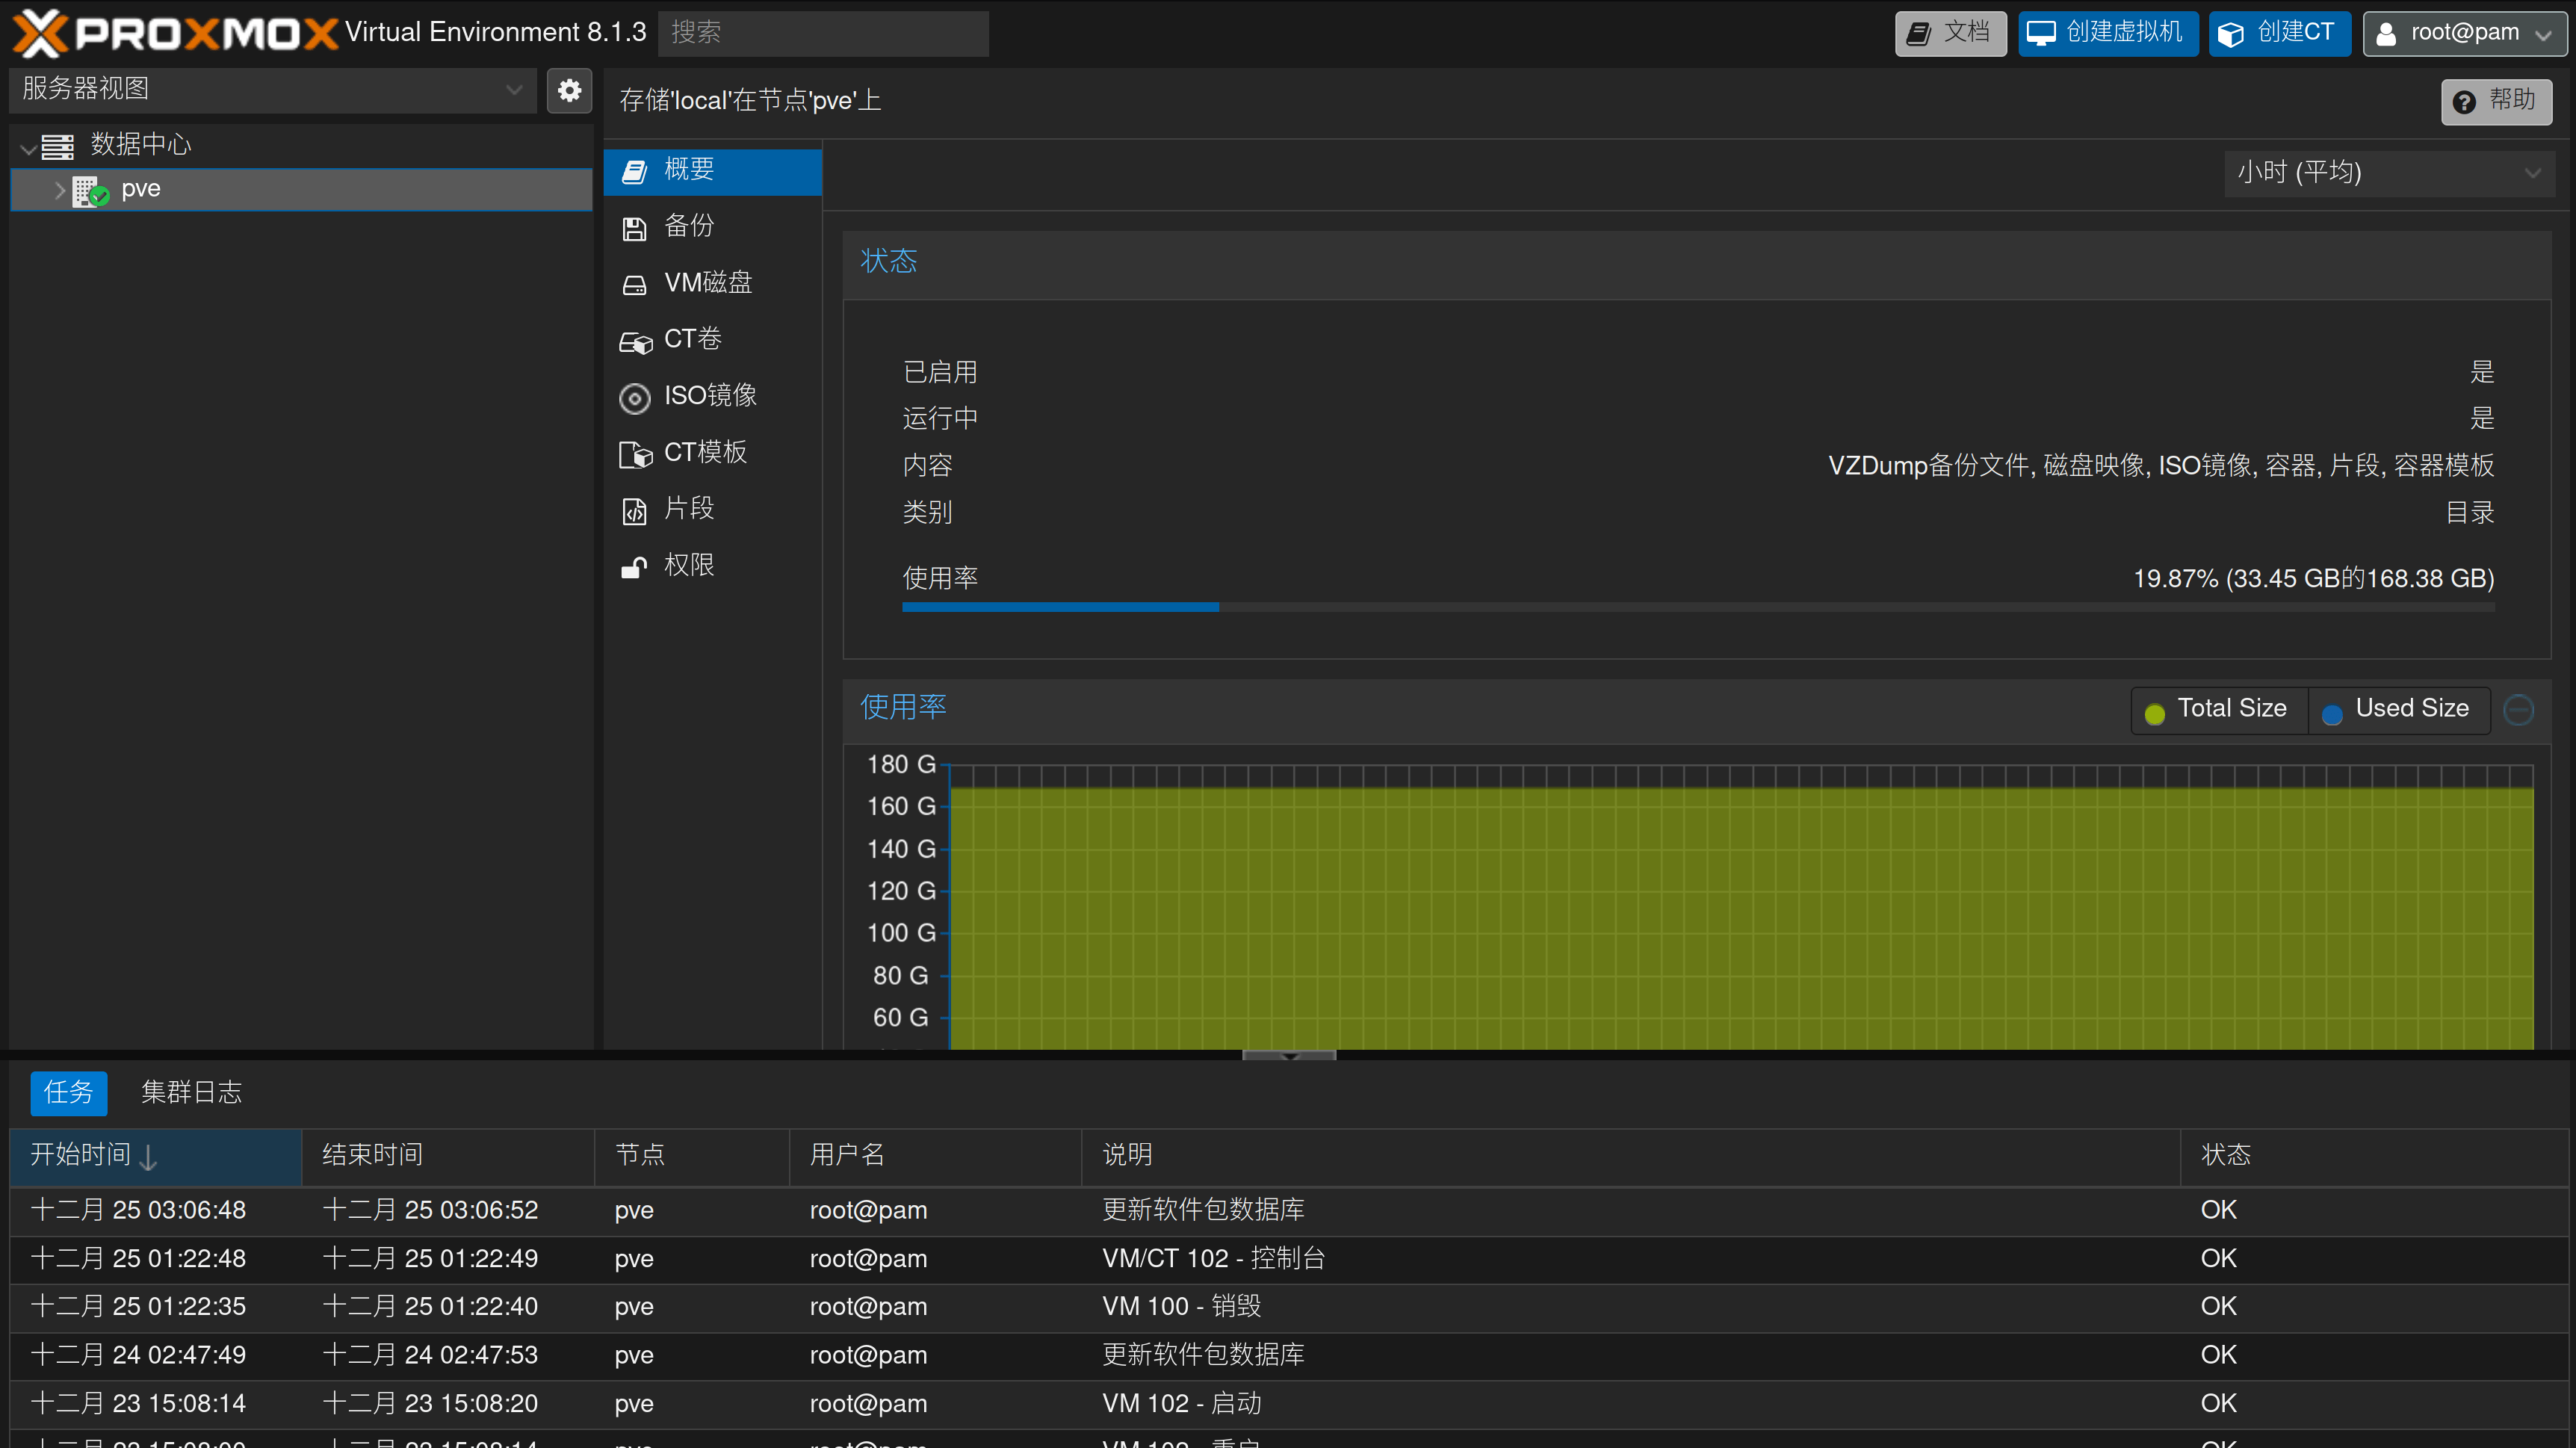The width and height of the screenshot is (2576, 1448).
Task: Click the 片段 snippet file icon
Action: pos(634,511)
